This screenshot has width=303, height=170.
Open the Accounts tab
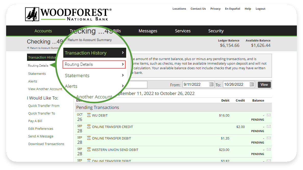click(x=43, y=31)
